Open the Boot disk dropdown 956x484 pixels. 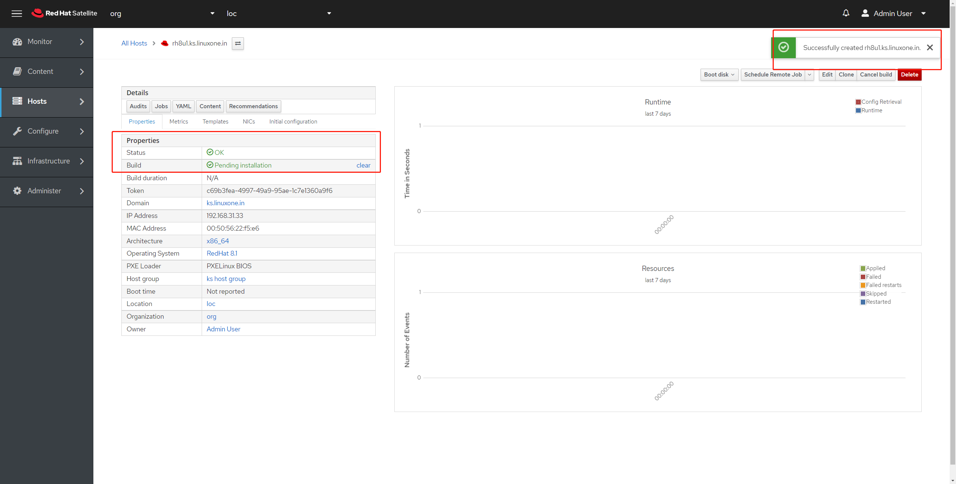coord(719,75)
